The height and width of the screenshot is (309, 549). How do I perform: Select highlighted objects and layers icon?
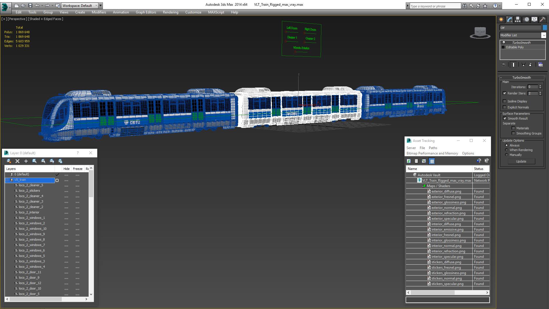pyautogui.click(x=35, y=161)
